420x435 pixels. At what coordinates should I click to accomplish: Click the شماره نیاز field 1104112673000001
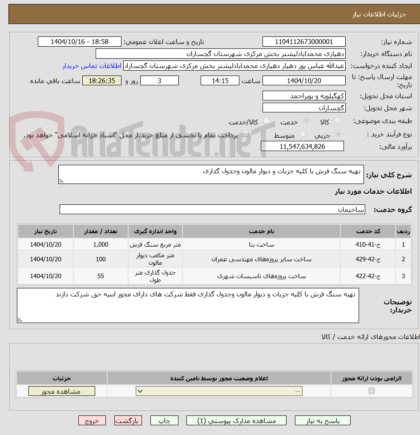tap(304, 42)
